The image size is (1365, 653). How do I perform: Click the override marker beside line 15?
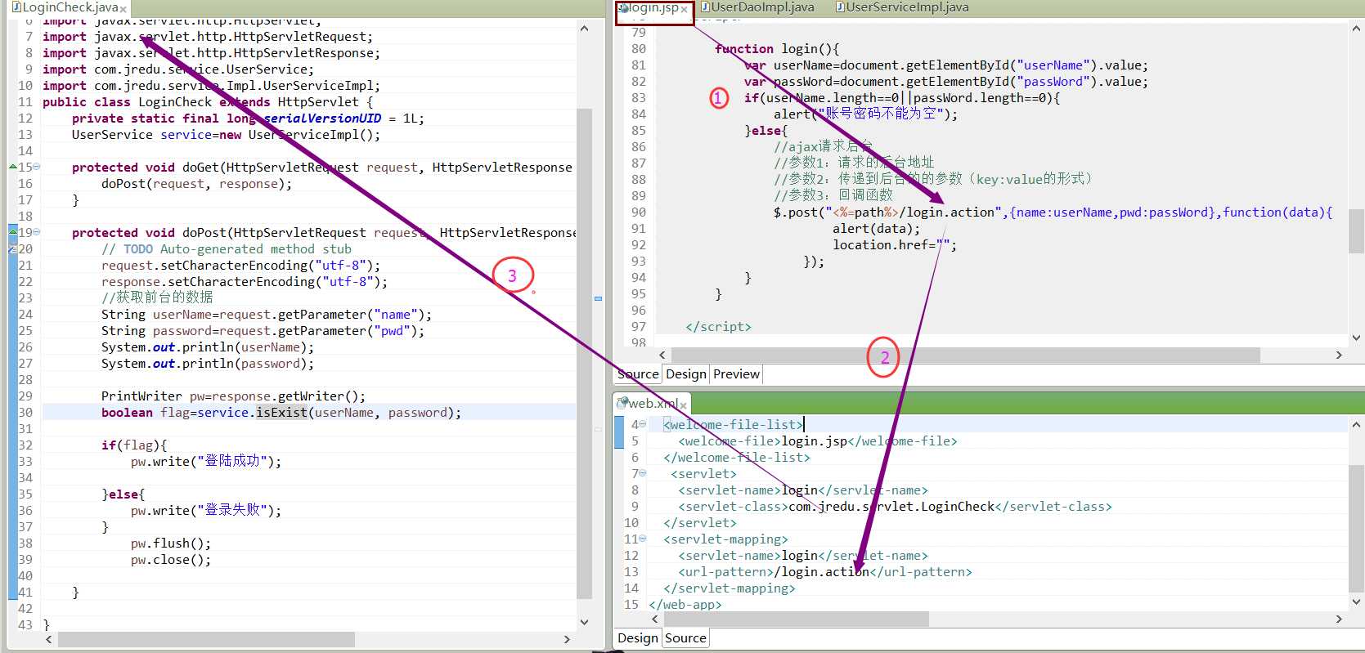tap(12, 167)
